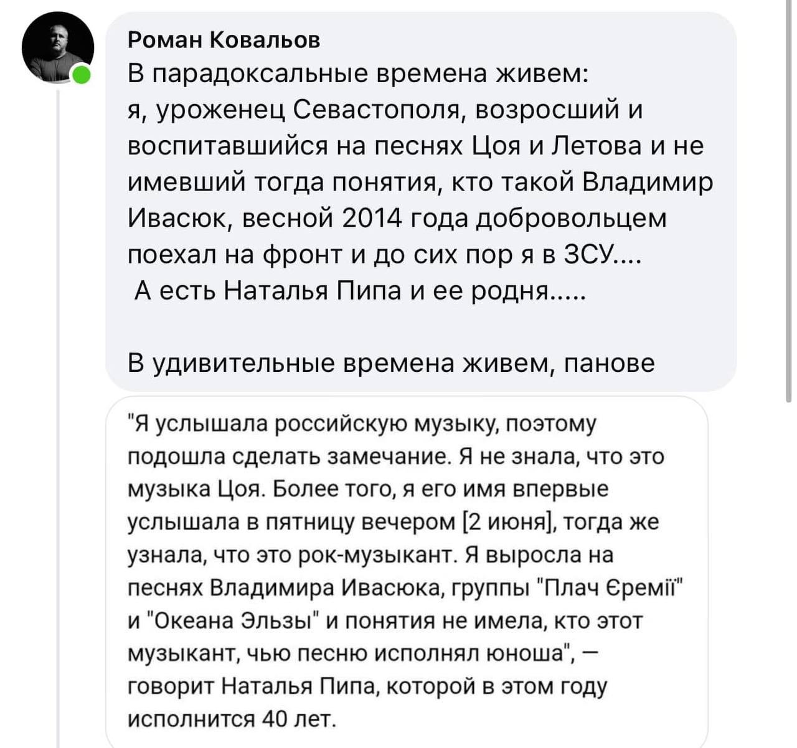
Task: Open the attached quote image of Наталья Пипа
Action: 407,570
